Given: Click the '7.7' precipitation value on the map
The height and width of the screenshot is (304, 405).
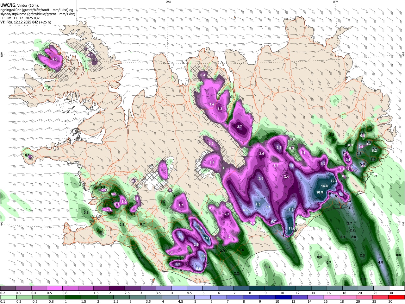Looking at the screenshot, I should tap(291, 209).
